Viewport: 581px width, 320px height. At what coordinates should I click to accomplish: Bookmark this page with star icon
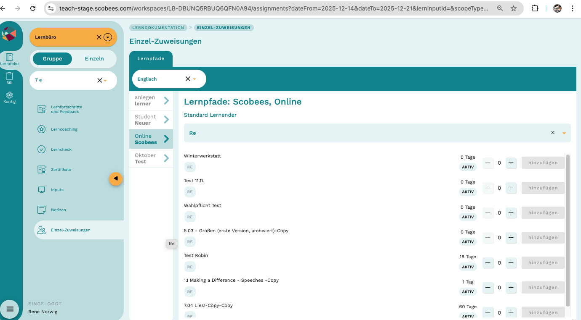click(514, 8)
